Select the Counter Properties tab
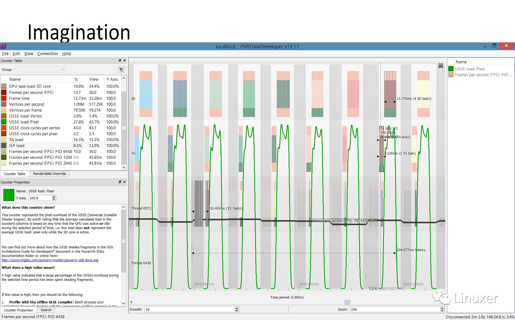The height and width of the screenshot is (320, 515). tap(18, 310)
